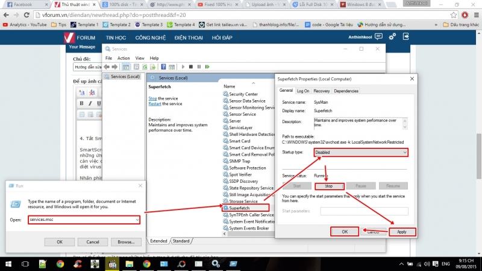The width and height of the screenshot is (482, 271).
Task: Open the Action menu in Services
Action: pyautogui.click(x=124, y=58)
